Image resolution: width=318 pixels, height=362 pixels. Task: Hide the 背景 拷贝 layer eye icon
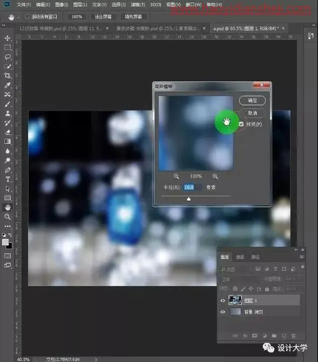click(223, 312)
